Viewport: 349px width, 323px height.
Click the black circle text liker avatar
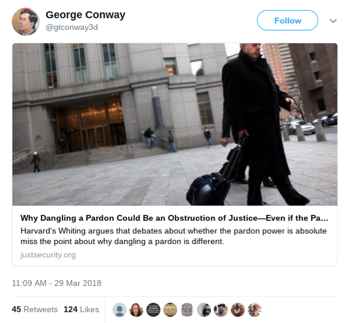pos(153,310)
